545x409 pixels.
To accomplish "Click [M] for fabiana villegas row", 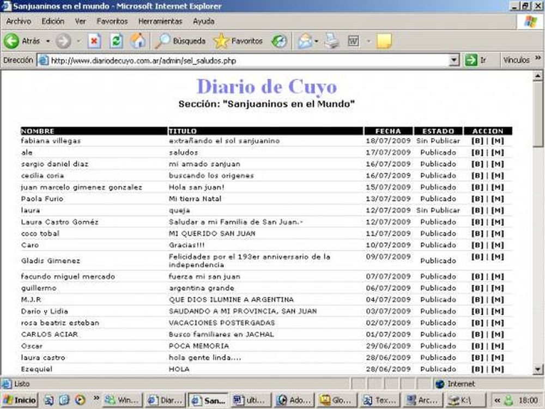I will point(498,141).
